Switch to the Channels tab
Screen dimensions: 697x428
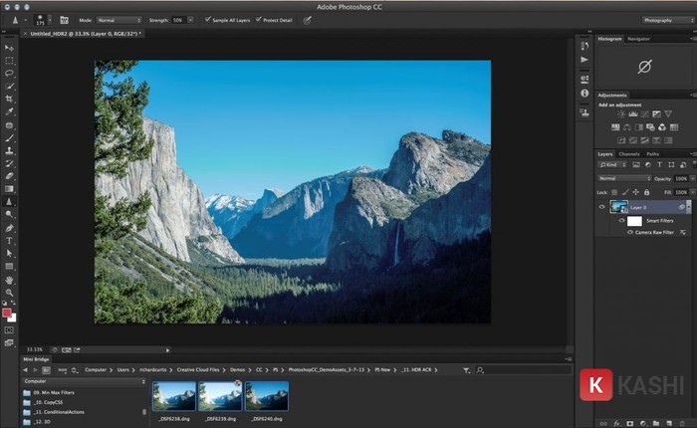629,153
